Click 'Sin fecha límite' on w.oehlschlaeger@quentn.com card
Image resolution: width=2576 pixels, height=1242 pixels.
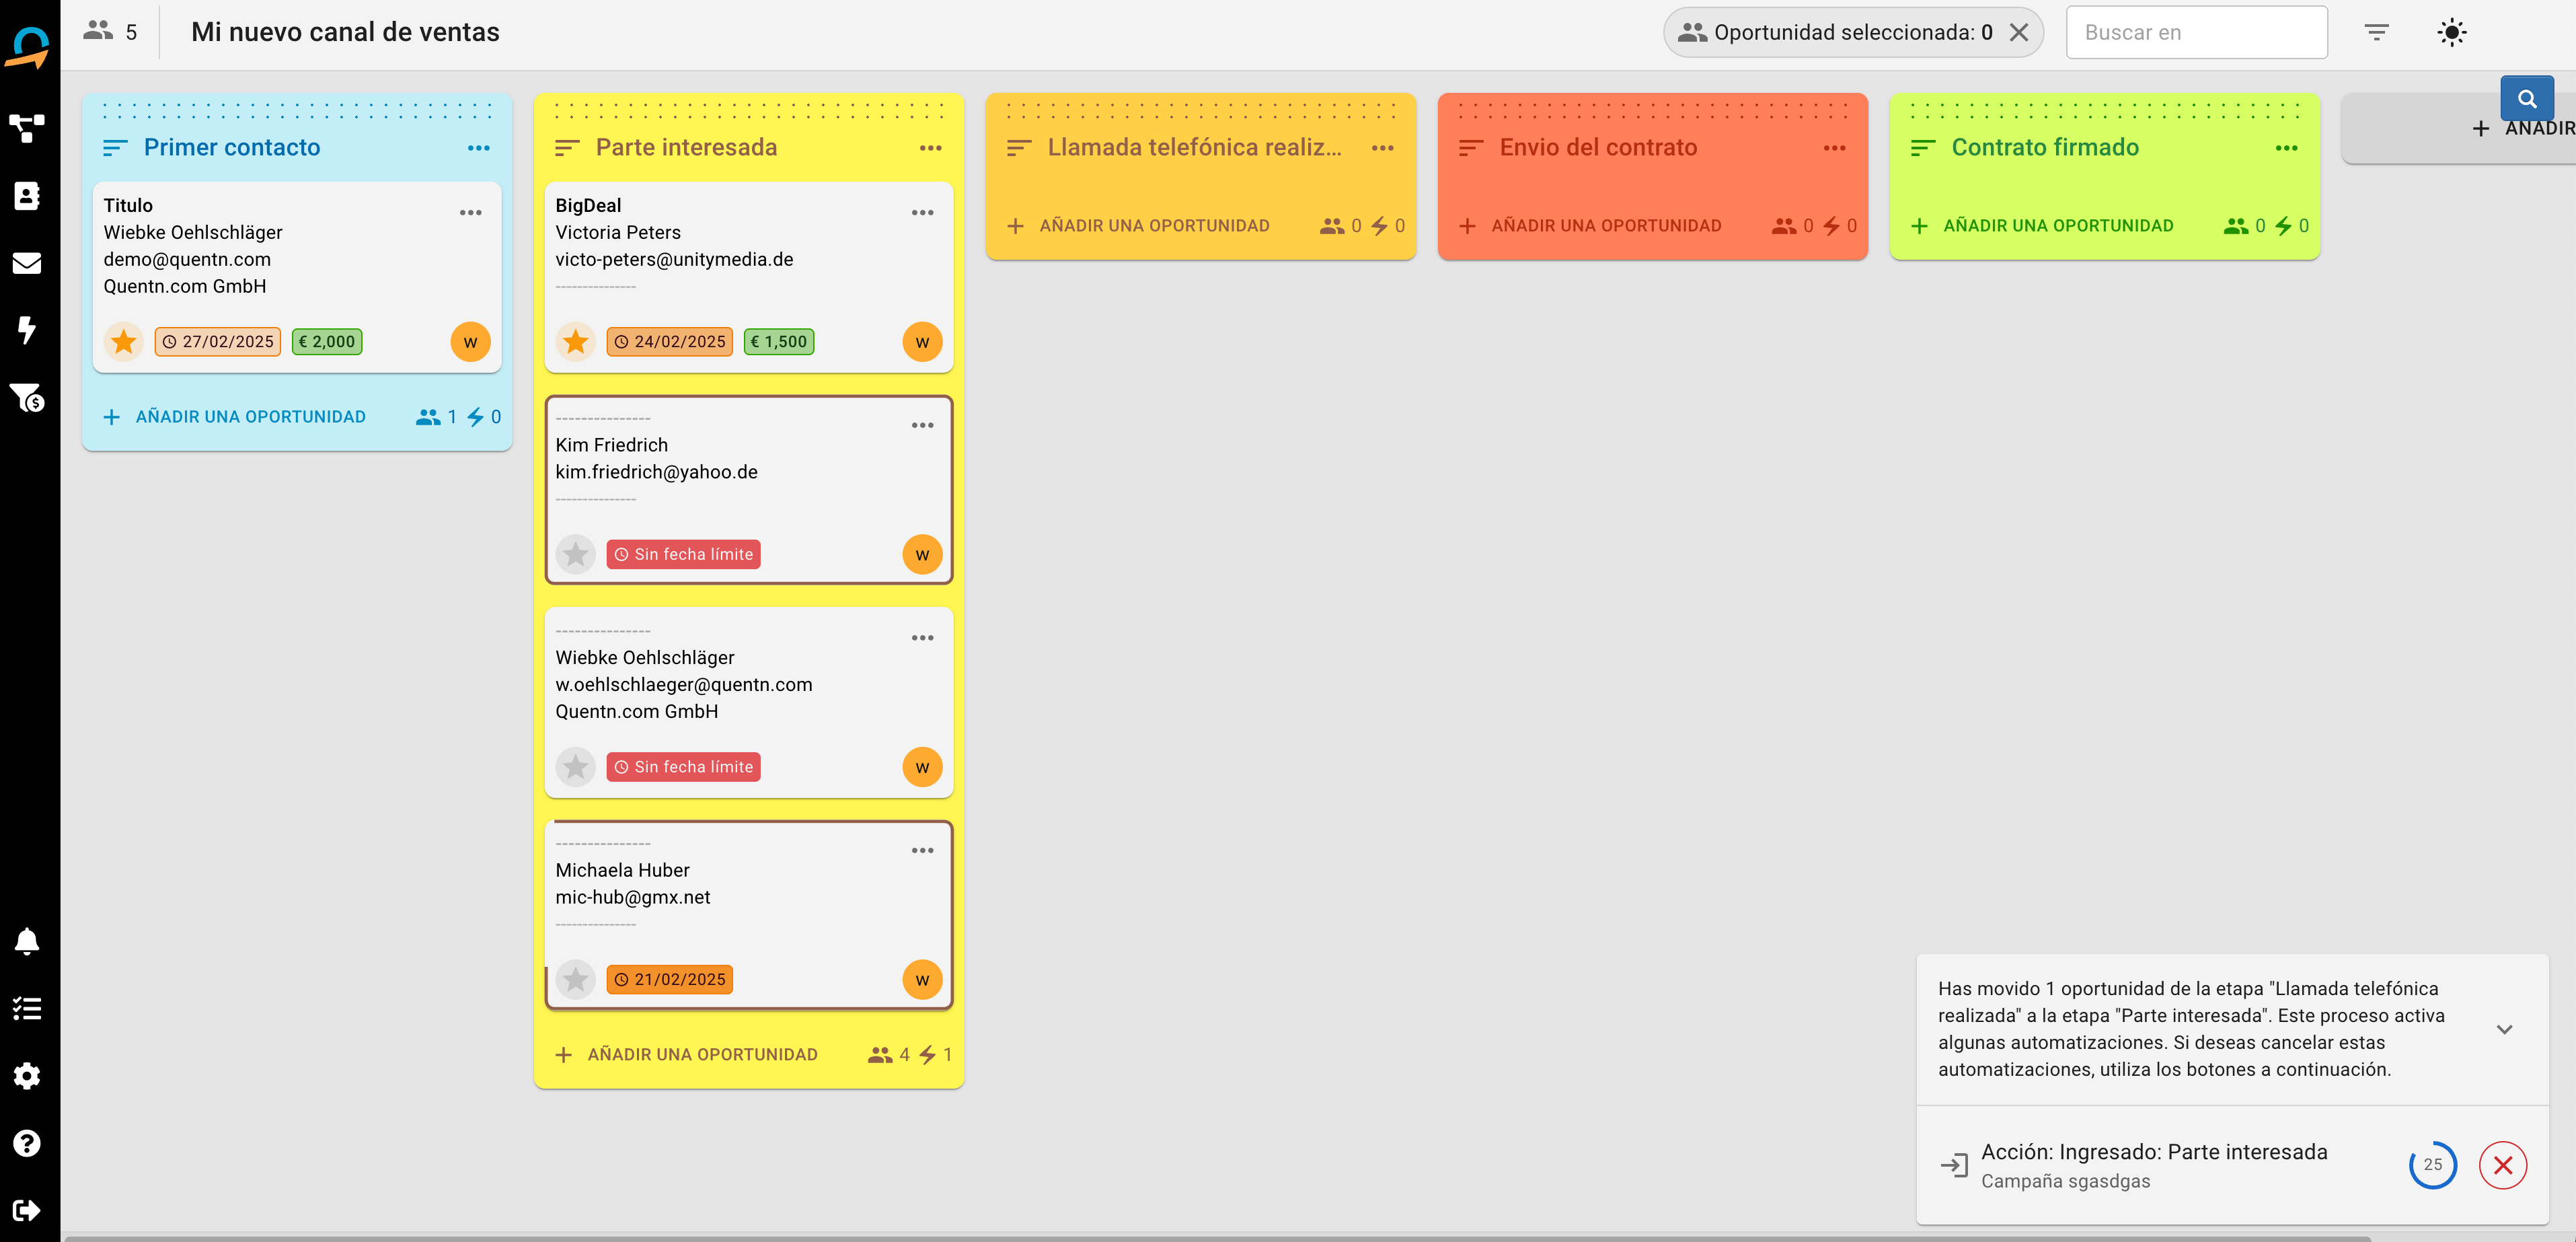[684, 767]
